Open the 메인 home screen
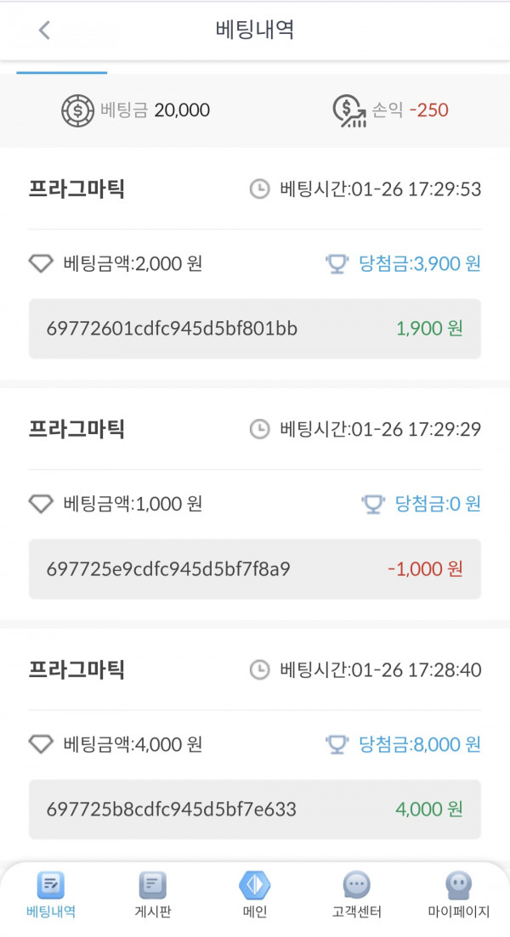Viewport: 510px width, 937px height. 255,894
